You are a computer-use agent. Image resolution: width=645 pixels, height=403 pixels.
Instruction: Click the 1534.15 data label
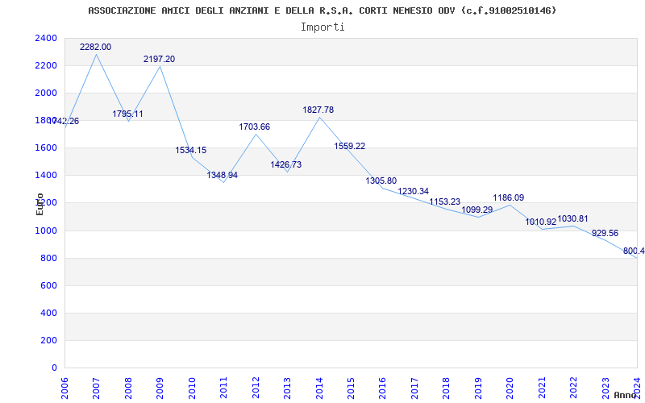(191, 151)
